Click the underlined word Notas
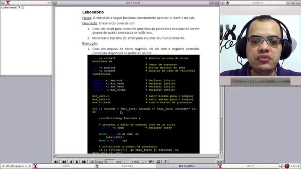 tap(87, 18)
